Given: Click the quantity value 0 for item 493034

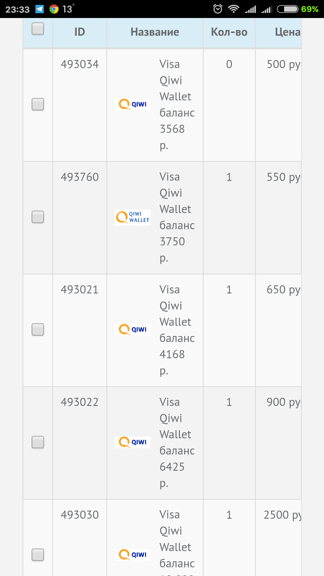Looking at the screenshot, I should coord(229,64).
